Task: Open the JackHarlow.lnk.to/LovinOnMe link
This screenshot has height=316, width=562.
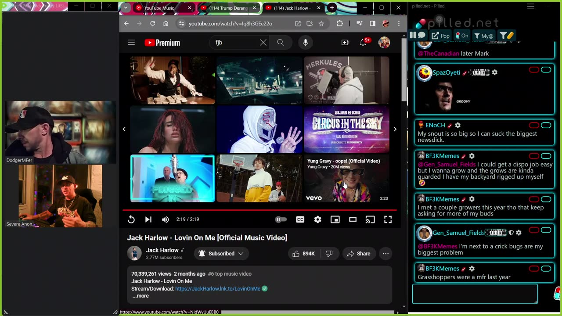Action: (x=218, y=289)
